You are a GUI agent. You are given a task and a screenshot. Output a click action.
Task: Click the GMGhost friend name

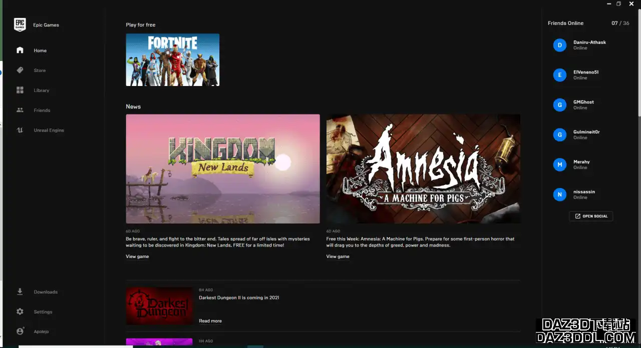pyautogui.click(x=583, y=102)
